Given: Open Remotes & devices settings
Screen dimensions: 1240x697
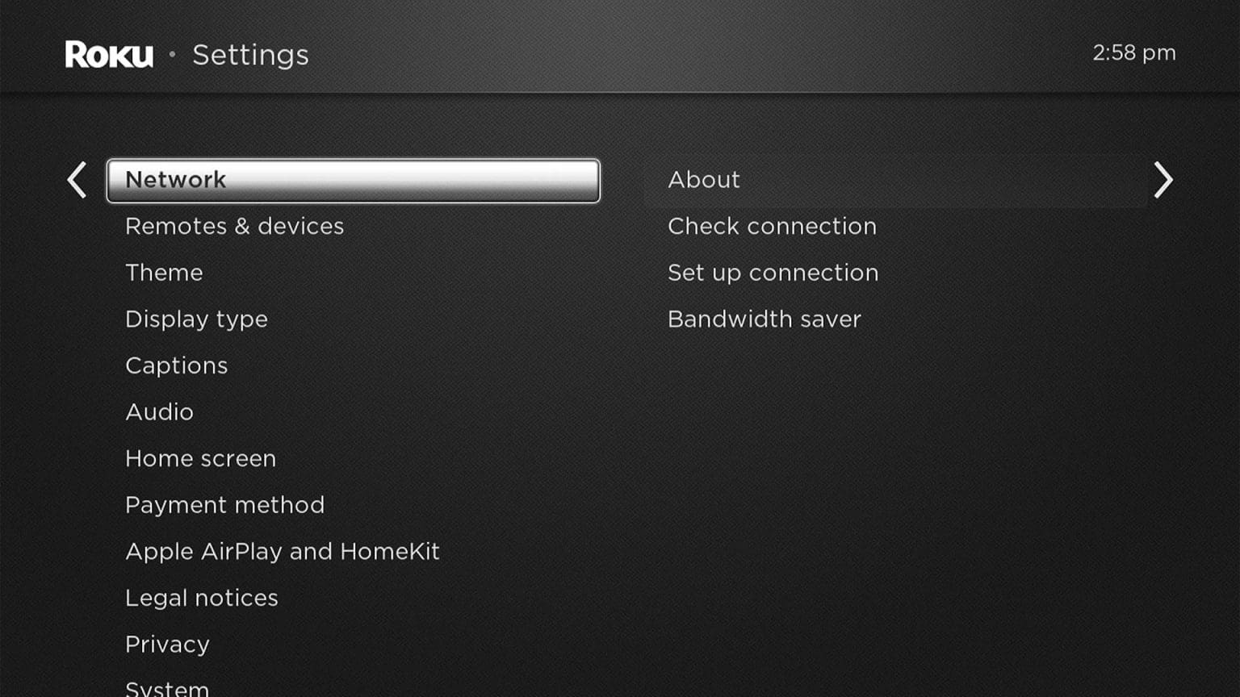Looking at the screenshot, I should [x=234, y=226].
